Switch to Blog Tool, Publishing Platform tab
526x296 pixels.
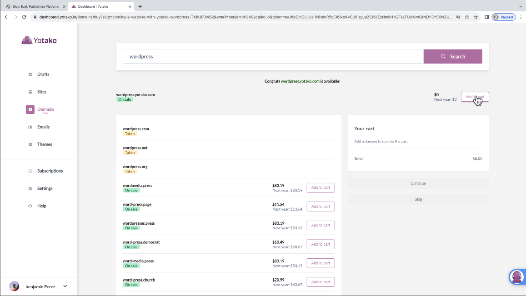point(35,6)
